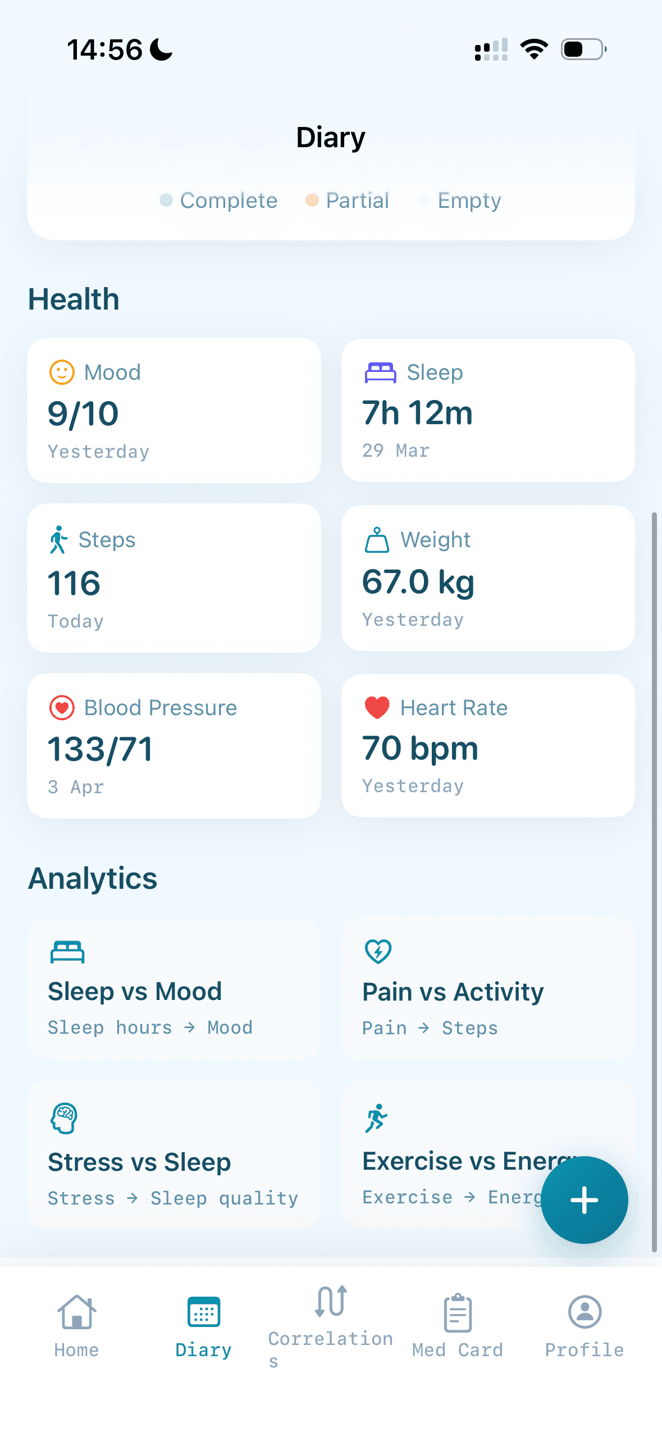Tap the floating plus add button
662x1436 pixels.
click(584, 1199)
